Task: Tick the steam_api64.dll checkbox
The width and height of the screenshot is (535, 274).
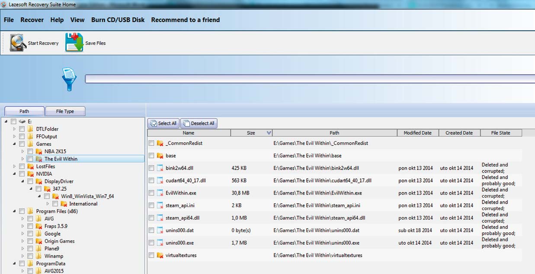Action: pos(151,218)
